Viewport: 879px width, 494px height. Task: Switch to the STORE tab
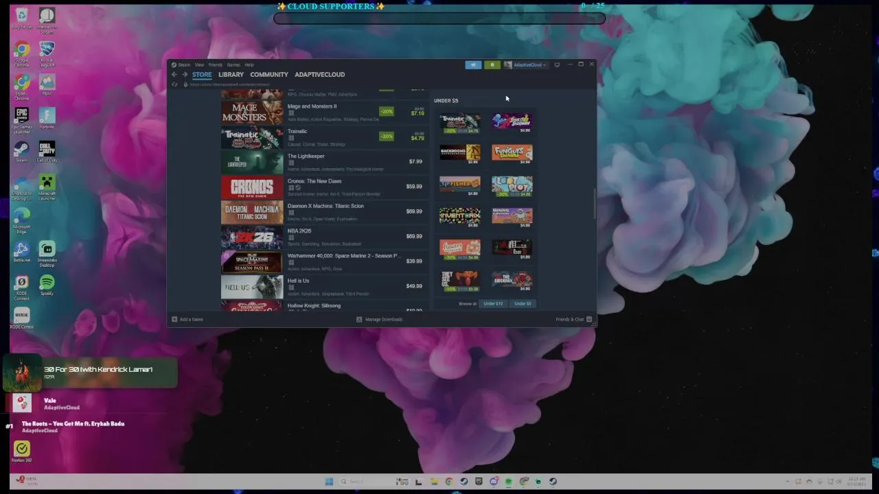(x=202, y=75)
